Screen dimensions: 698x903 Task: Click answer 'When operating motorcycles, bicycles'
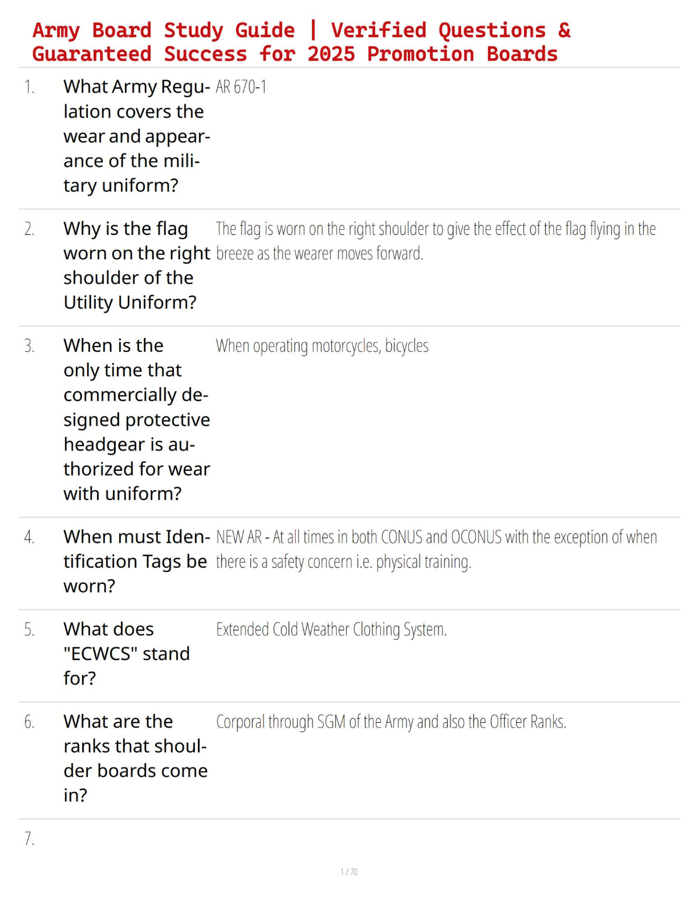point(322,346)
